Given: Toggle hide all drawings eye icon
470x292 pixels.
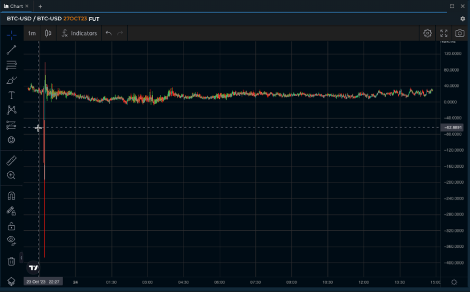Looking at the screenshot, I should [11, 241].
